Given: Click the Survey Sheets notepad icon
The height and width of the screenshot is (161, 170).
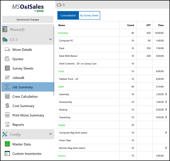Looking at the screenshot, I should [x=7, y=68].
